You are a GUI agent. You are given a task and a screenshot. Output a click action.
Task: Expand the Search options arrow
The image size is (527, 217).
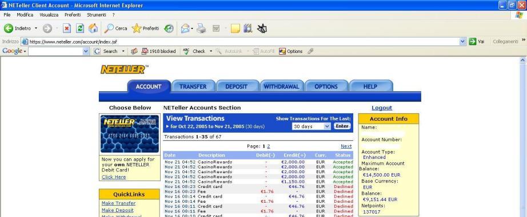pyautogui.click(x=123, y=51)
